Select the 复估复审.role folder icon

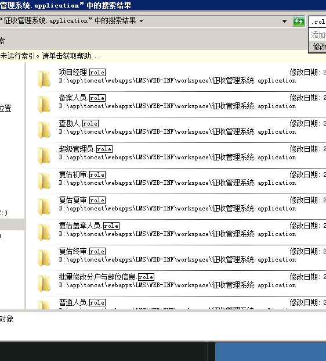[x=44, y=206]
